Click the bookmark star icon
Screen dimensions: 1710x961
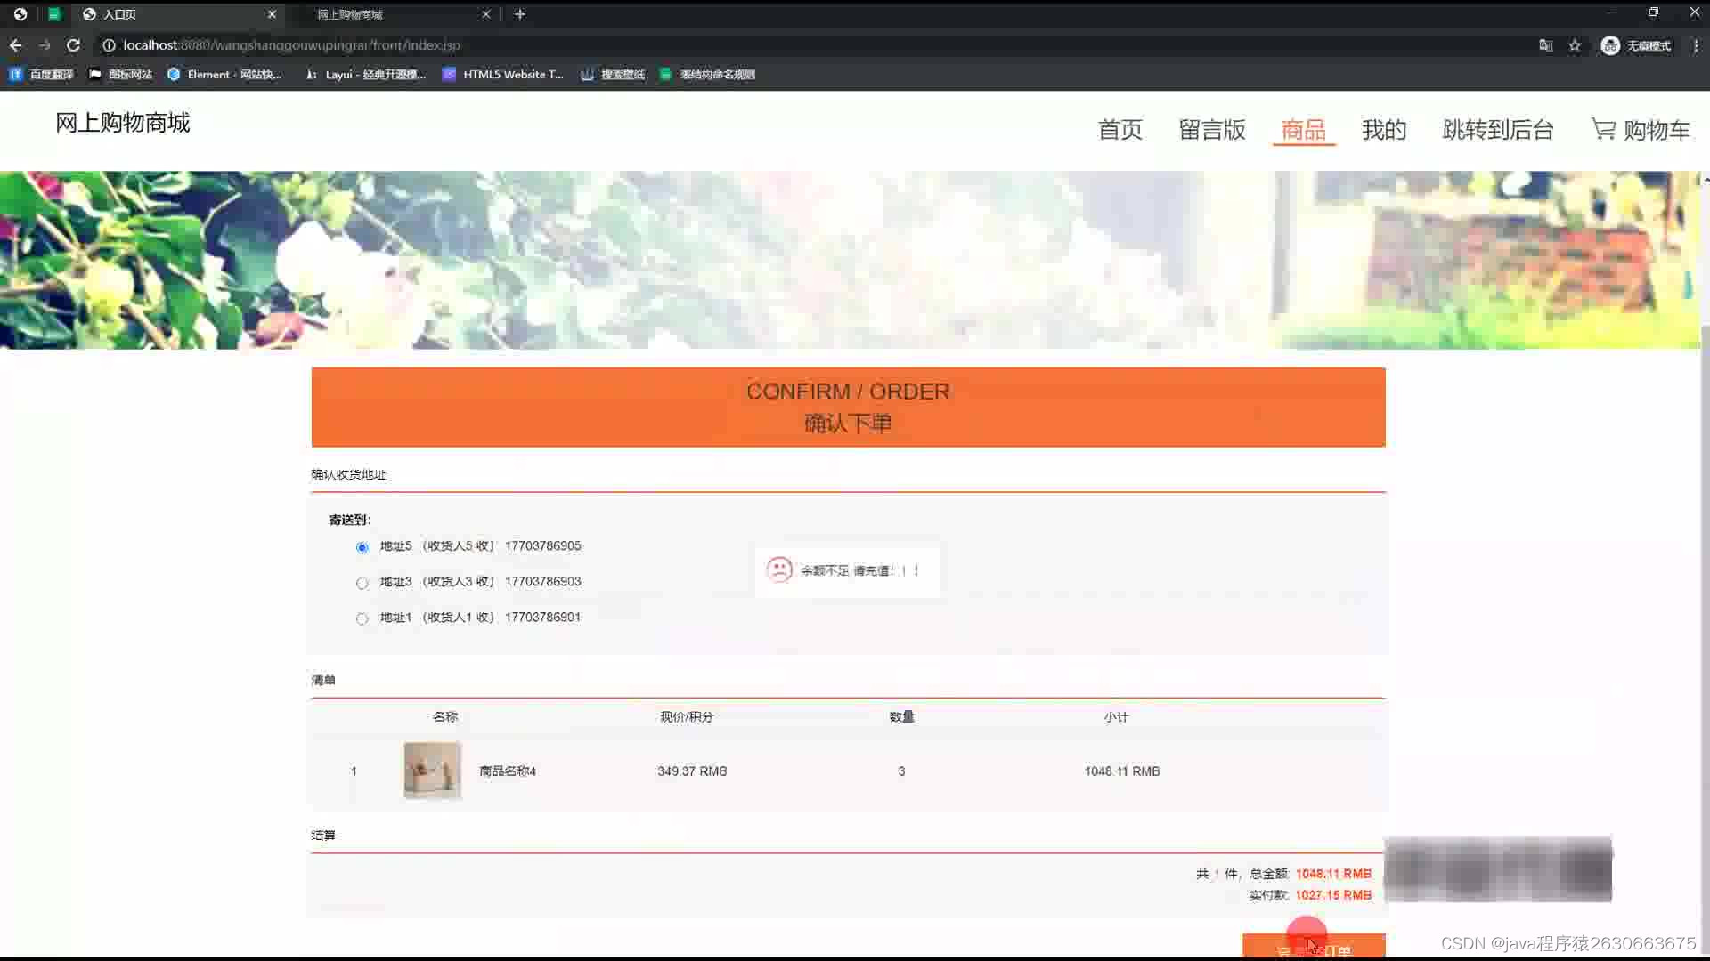(x=1575, y=44)
